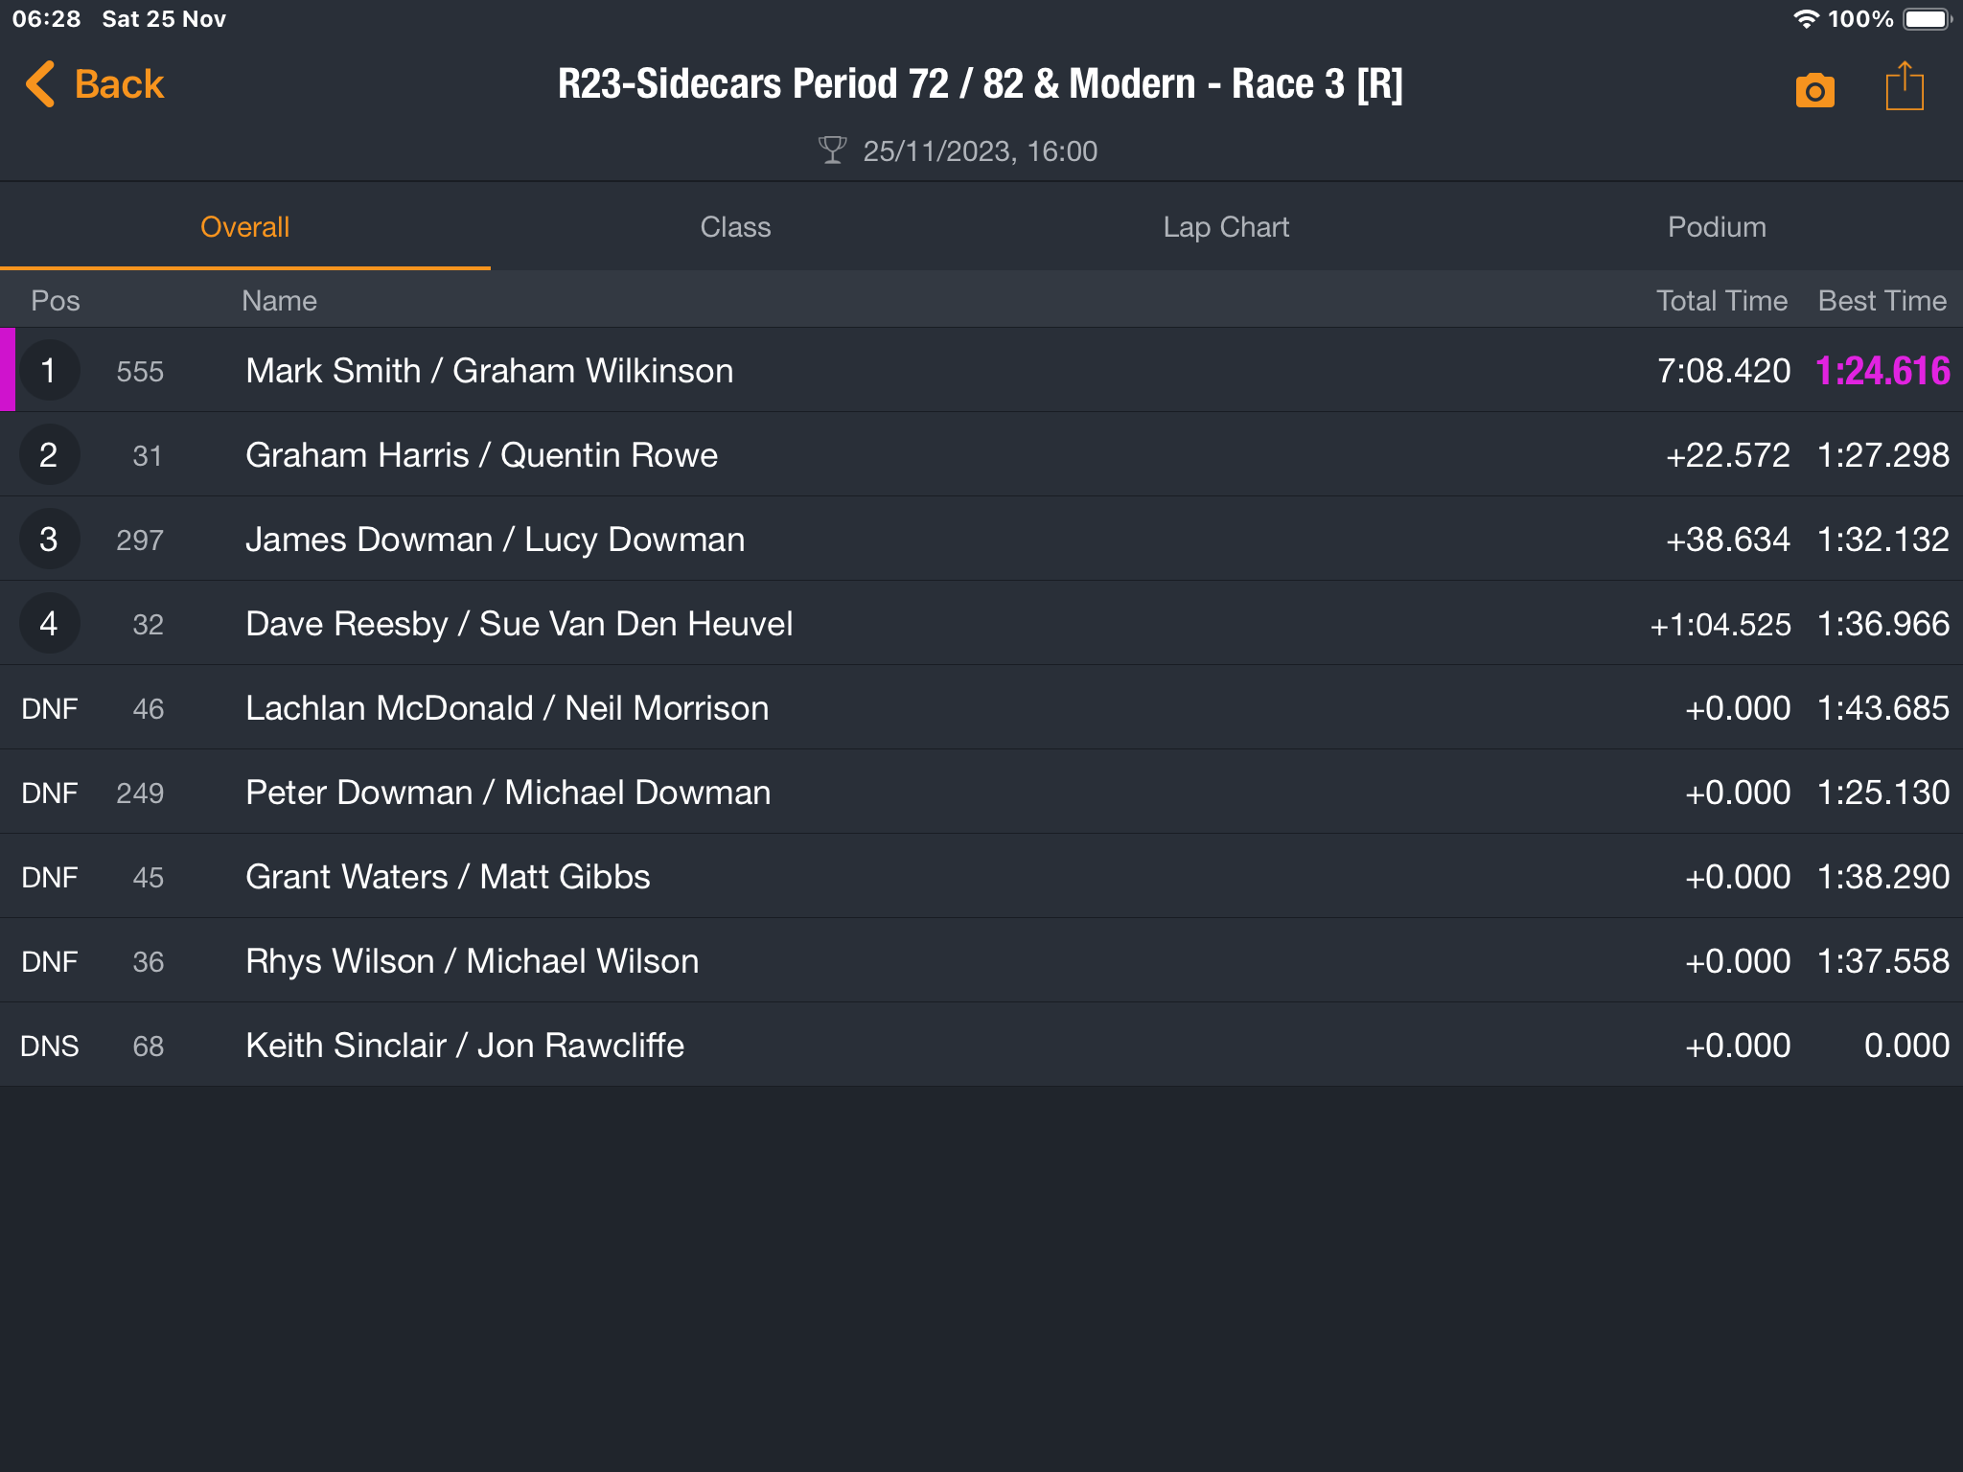This screenshot has height=1472, width=1963.
Task: Sort by Best Time column header
Action: click(1882, 301)
